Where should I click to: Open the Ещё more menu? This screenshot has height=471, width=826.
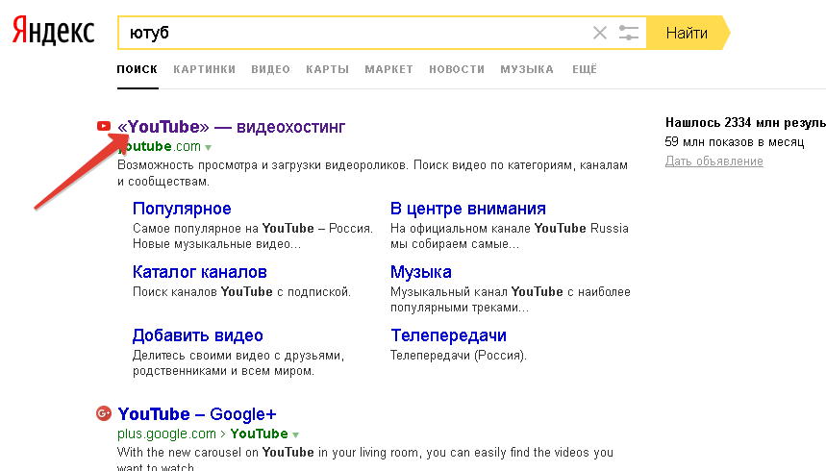point(585,69)
